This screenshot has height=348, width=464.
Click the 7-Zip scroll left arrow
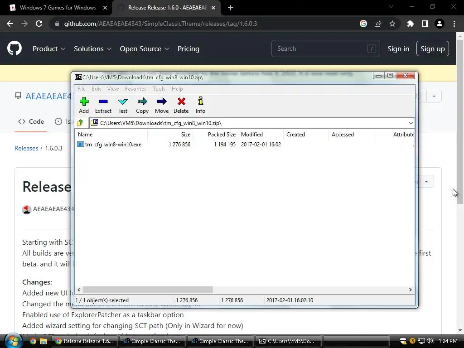point(79,290)
